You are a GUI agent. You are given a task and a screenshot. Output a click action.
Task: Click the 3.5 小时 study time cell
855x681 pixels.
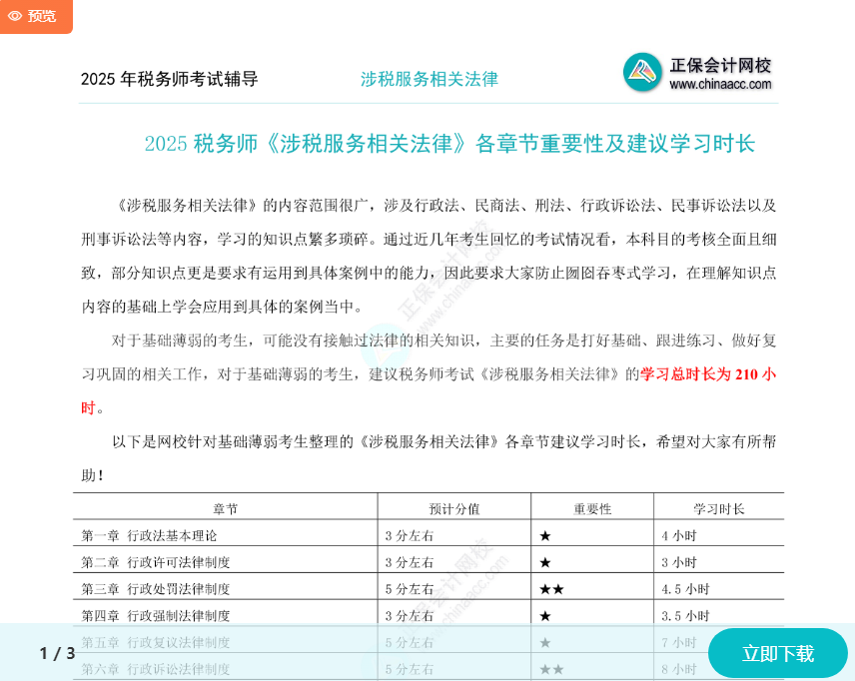[685, 615]
